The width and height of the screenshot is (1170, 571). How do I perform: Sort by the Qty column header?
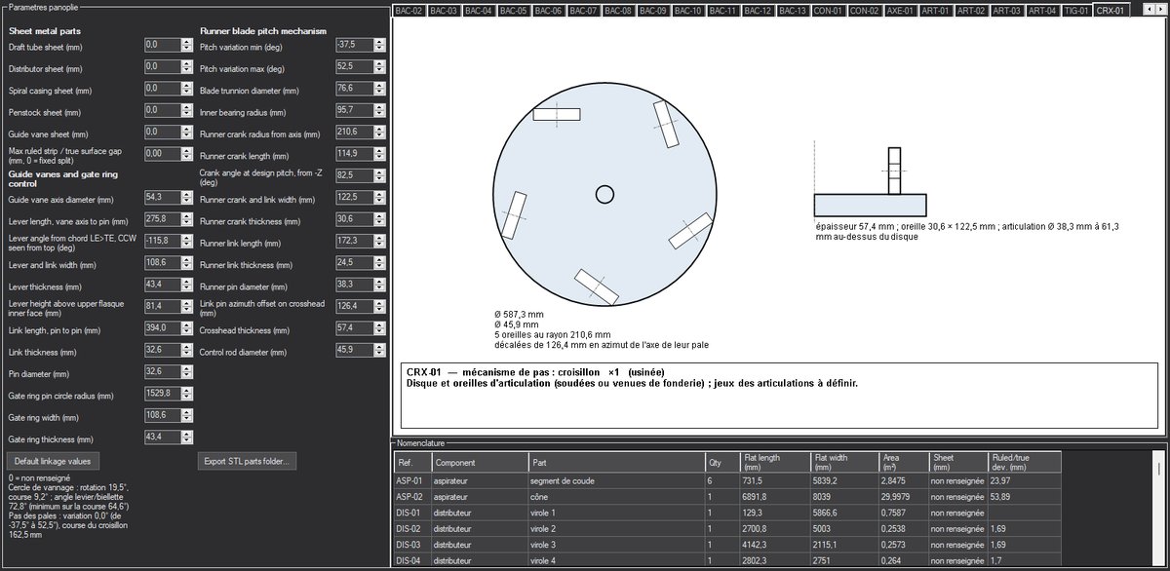tap(722, 462)
